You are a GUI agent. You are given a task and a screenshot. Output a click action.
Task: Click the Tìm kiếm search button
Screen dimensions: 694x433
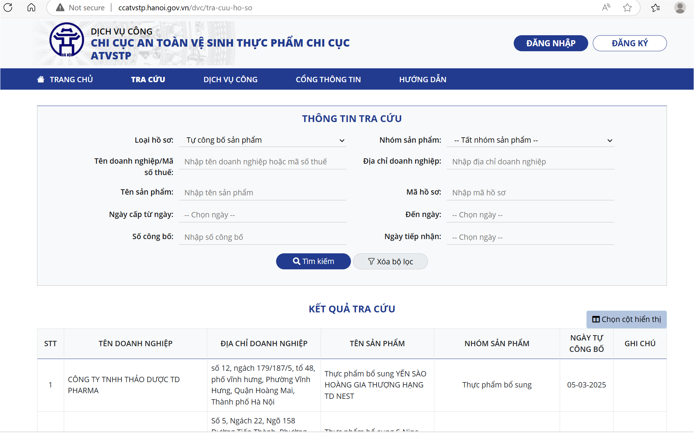click(314, 262)
